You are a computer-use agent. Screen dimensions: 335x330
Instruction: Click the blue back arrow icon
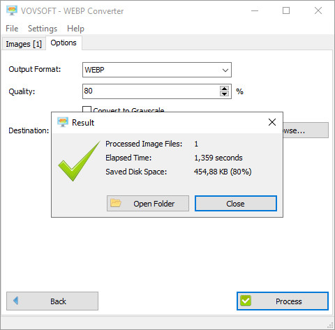[16, 301]
